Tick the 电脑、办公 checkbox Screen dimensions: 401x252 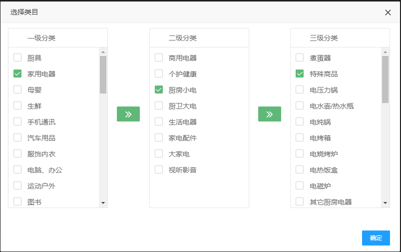(x=17, y=169)
